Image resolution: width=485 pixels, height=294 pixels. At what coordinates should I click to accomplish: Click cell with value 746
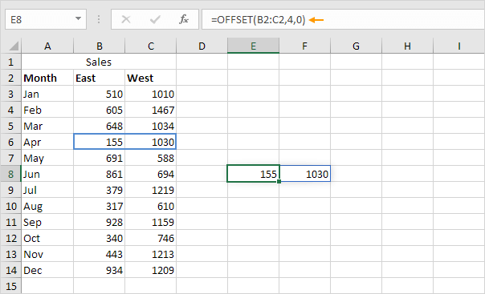click(151, 238)
